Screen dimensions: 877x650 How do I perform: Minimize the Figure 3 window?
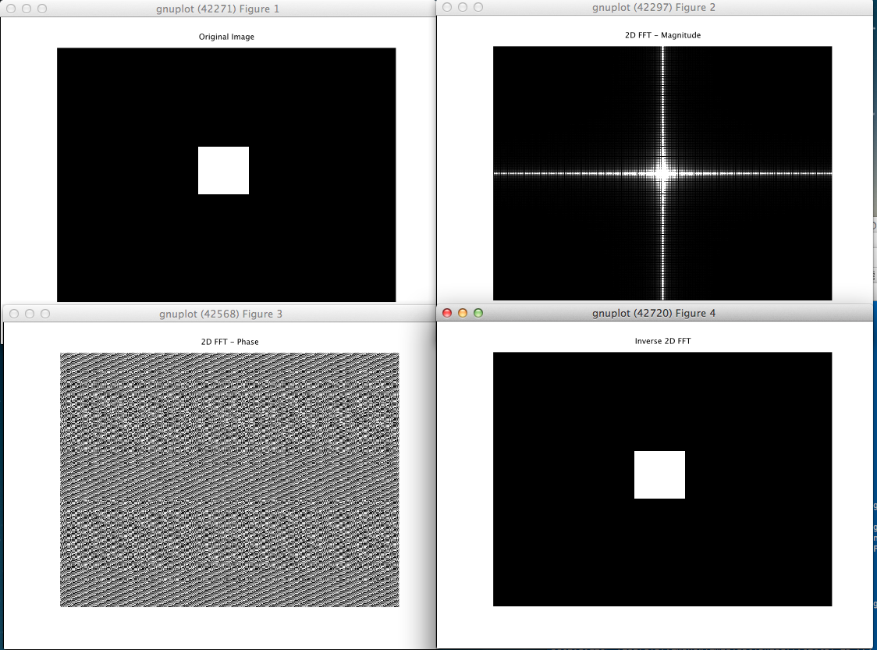pos(30,314)
